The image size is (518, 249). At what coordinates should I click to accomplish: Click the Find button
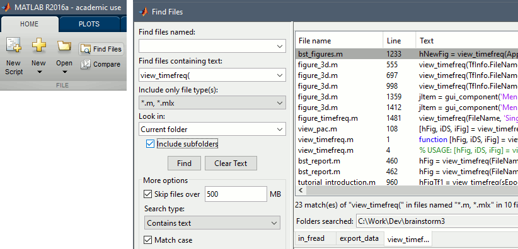(x=184, y=163)
